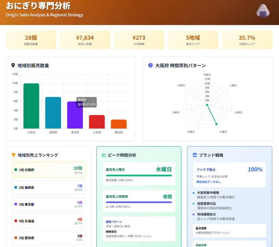This screenshot has height=247, width=279.
Task: Click the 競合他社データなし link text
Action: (x=208, y=182)
